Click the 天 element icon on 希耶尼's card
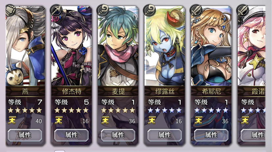Screen dimensions: 272x152 pyautogui.click(x=198, y=120)
